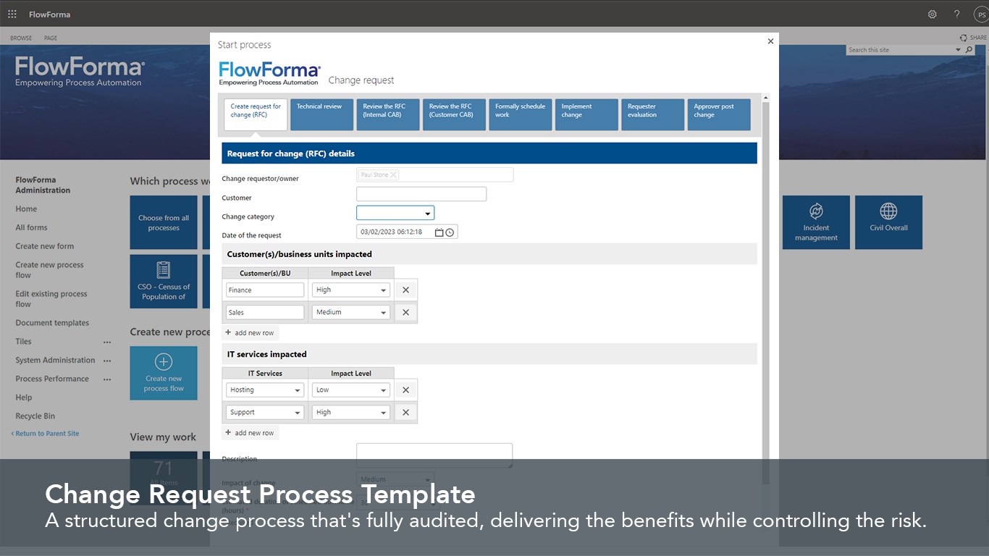Screen dimensions: 989x556
Task: Open Process Performance ellipsis menu
Action: click(107, 379)
